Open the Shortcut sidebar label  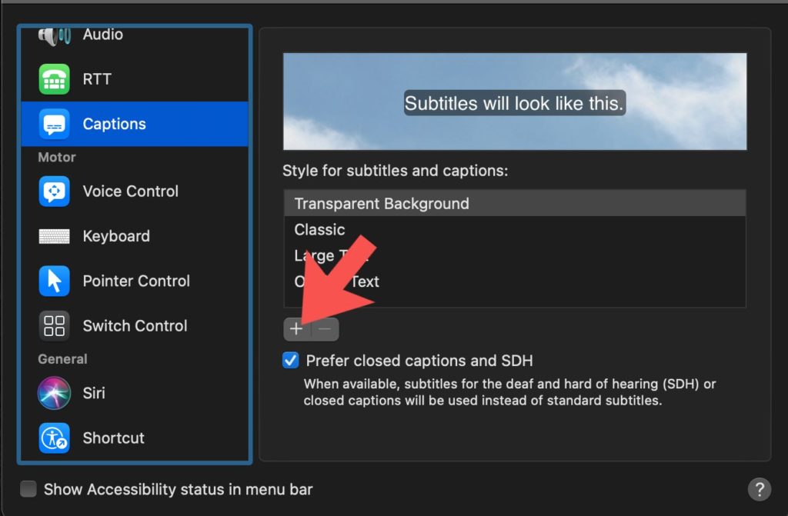(x=114, y=438)
